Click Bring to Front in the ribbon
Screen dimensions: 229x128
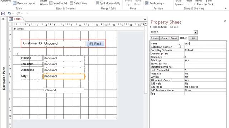pyautogui.click(x=198, y=3)
